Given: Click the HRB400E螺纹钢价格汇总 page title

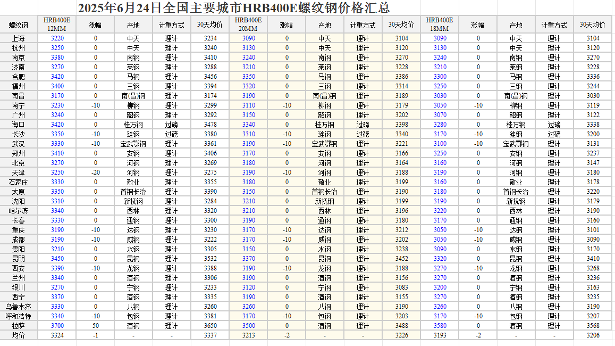Looking at the screenshot, I should coord(234,8).
